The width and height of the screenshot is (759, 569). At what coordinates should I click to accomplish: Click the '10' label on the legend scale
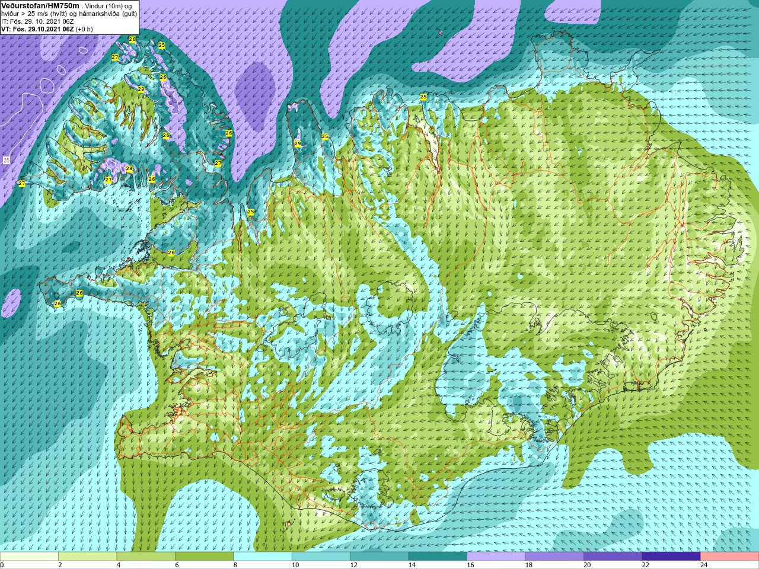pyautogui.click(x=295, y=565)
